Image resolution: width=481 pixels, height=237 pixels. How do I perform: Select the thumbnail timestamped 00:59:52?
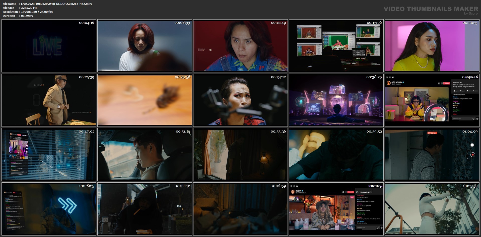pos(336,155)
